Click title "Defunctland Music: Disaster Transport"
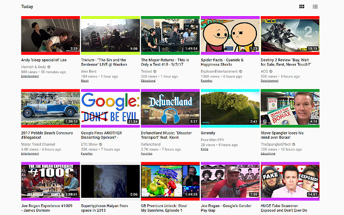This screenshot has height=215, width=344. pos(166,135)
